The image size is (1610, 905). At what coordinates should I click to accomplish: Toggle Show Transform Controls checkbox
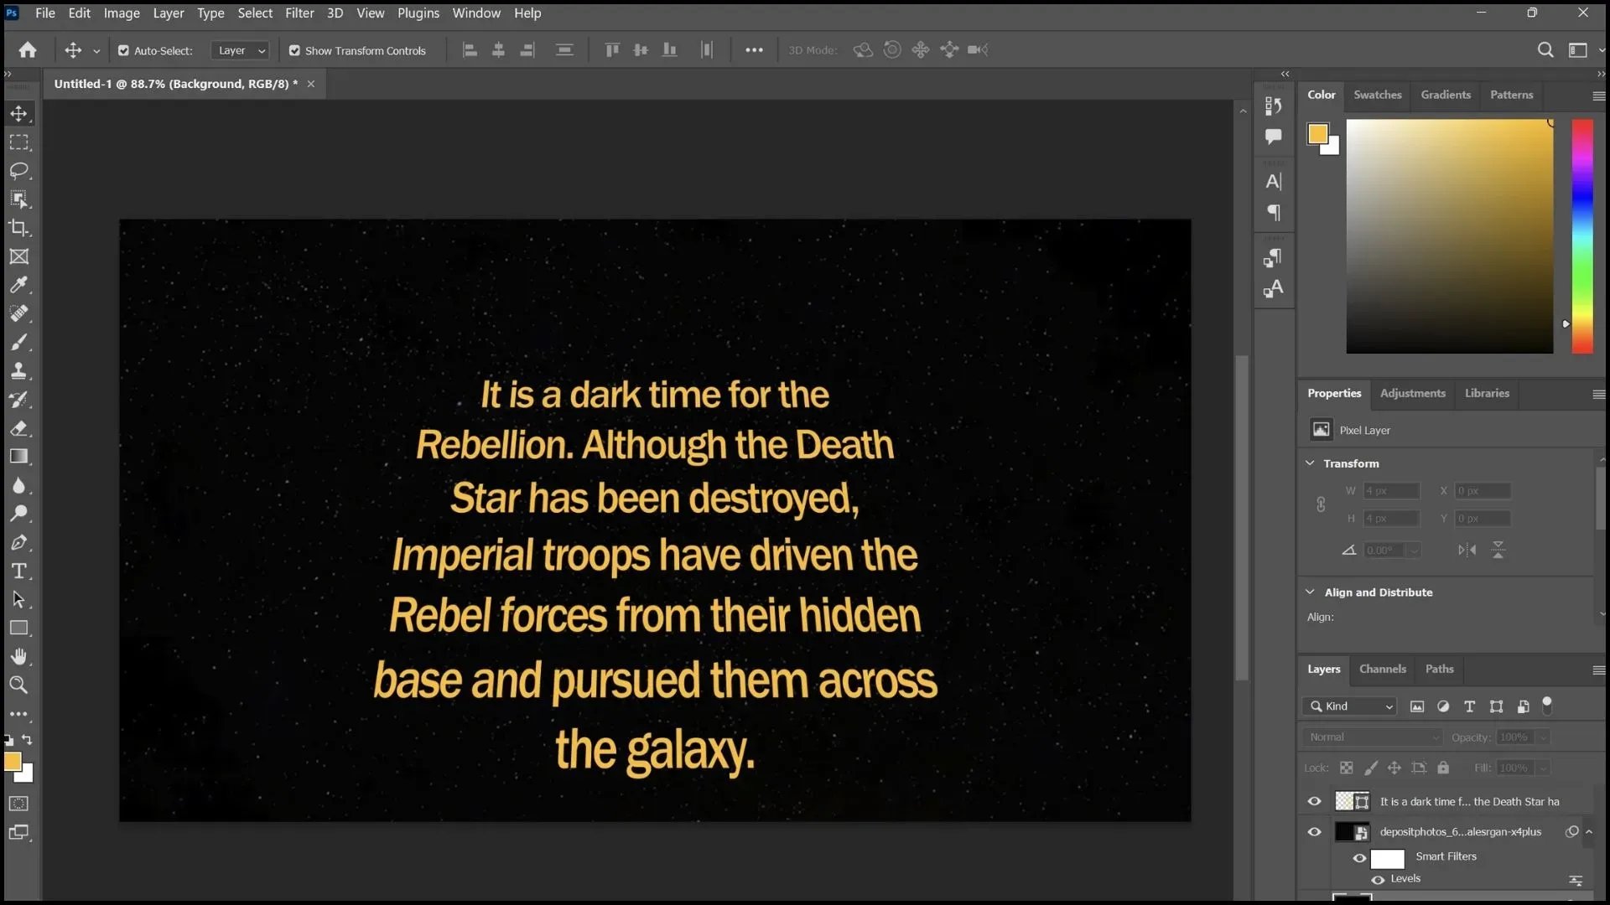click(294, 51)
